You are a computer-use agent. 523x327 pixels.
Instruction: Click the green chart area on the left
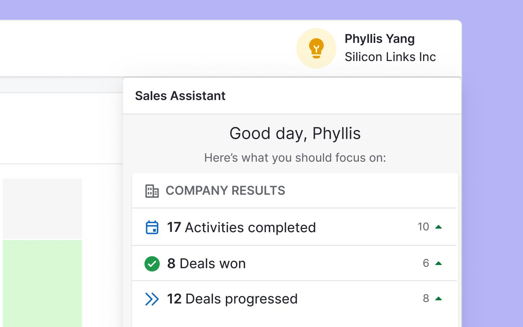click(x=42, y=283)
